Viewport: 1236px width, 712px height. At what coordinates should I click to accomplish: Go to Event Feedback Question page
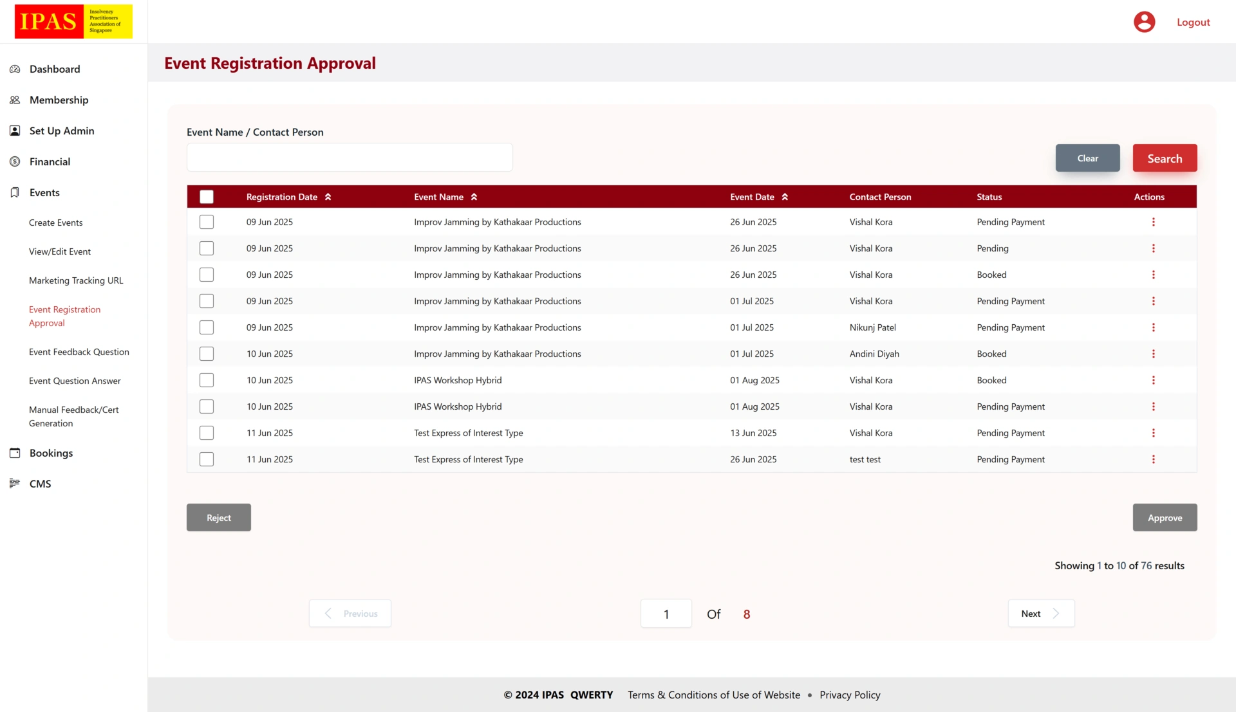point(79,352)
